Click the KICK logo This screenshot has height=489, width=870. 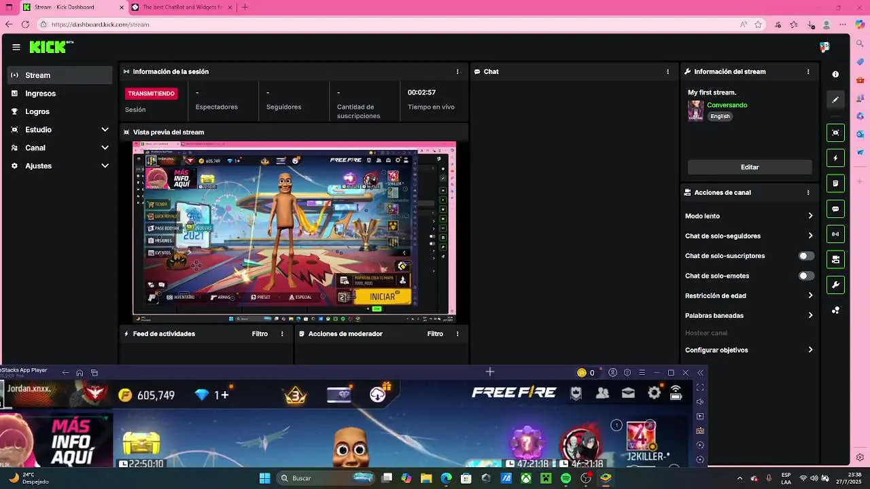pos(51,47)
